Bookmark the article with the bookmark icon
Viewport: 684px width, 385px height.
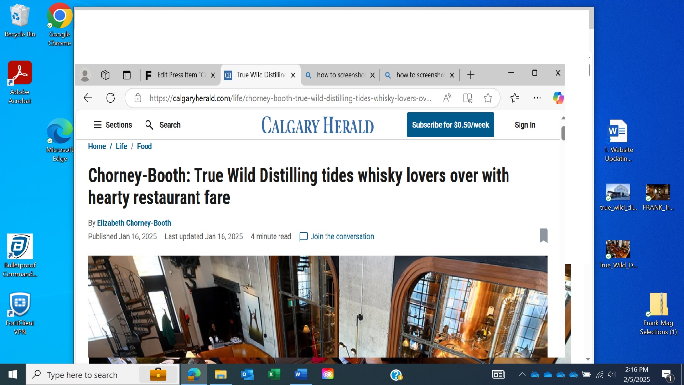[543, 236]
